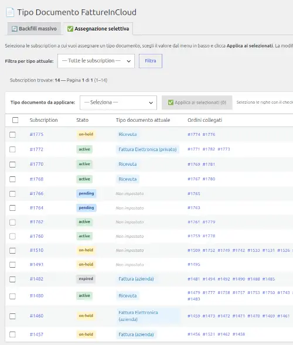293x345 pixels.
Task: Check the box for subscription #1764
Action: click(x=12, y=208)
